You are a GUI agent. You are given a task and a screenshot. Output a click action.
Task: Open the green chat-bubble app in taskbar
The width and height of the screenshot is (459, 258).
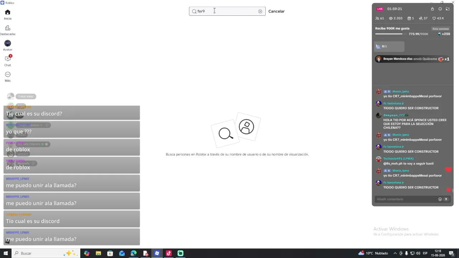coord(180,253)
